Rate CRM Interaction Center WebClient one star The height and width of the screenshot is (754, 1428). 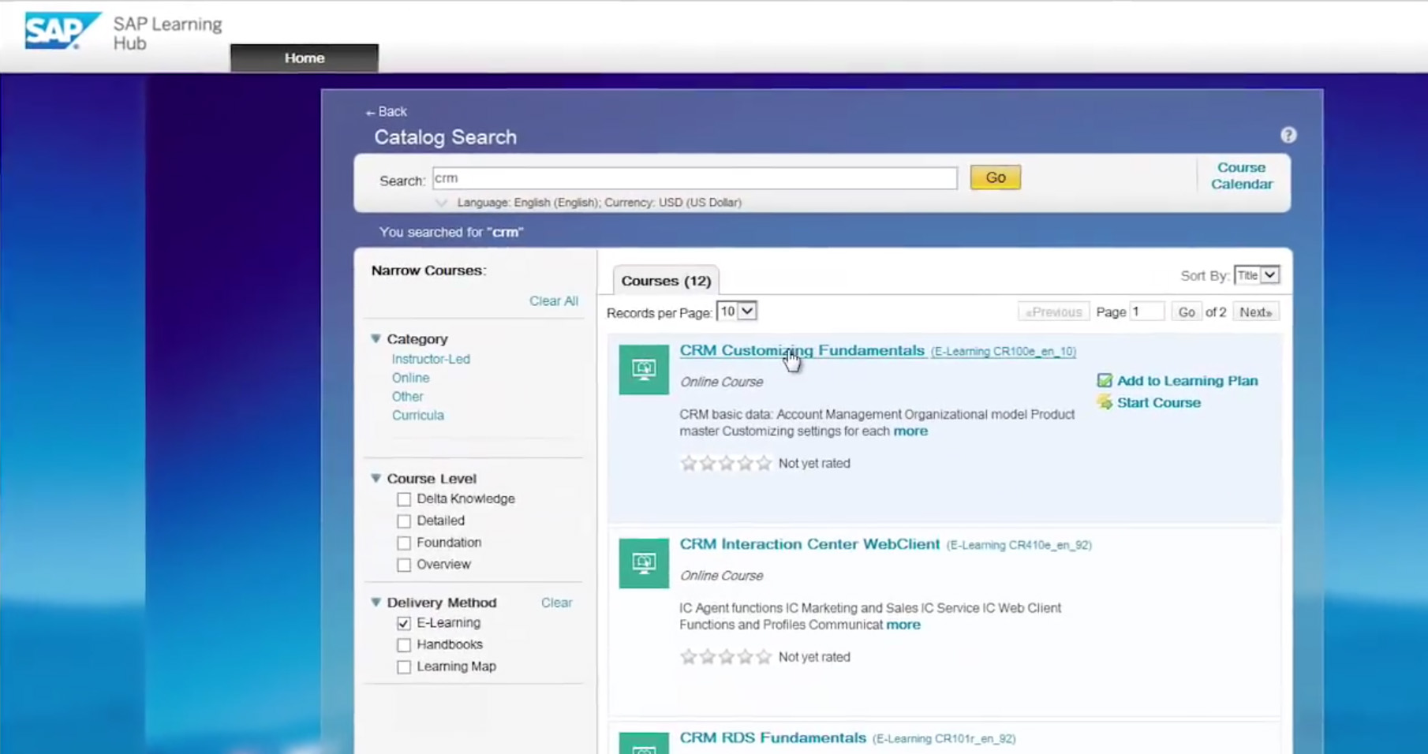688,657
